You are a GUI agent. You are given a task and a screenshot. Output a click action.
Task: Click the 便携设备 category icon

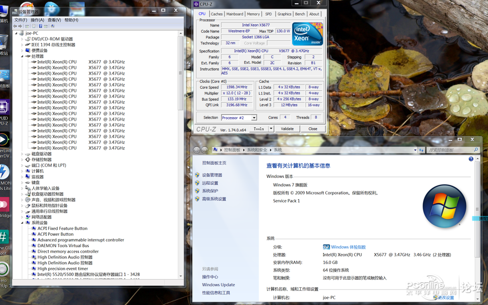click(x=28, y=50)
